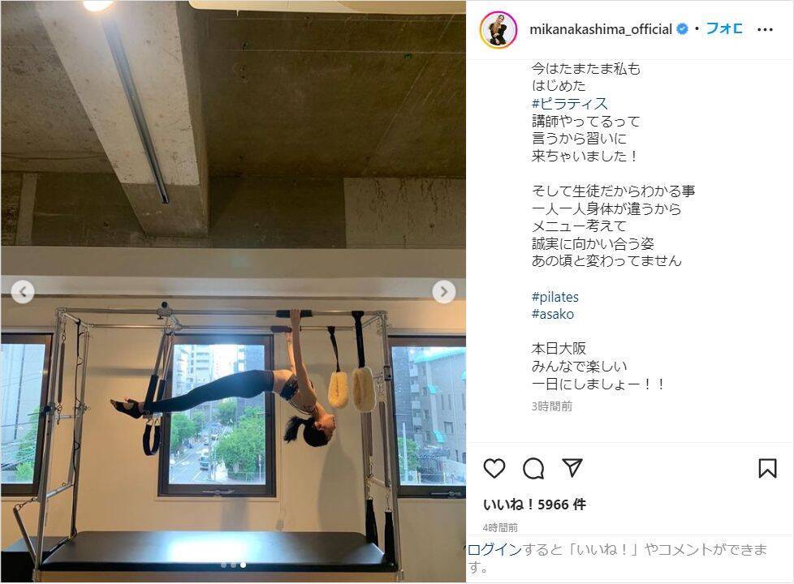This screenshot has height=584, width=794.
Task: Open the #pilates hashtag link
Action: pos(555,297)
